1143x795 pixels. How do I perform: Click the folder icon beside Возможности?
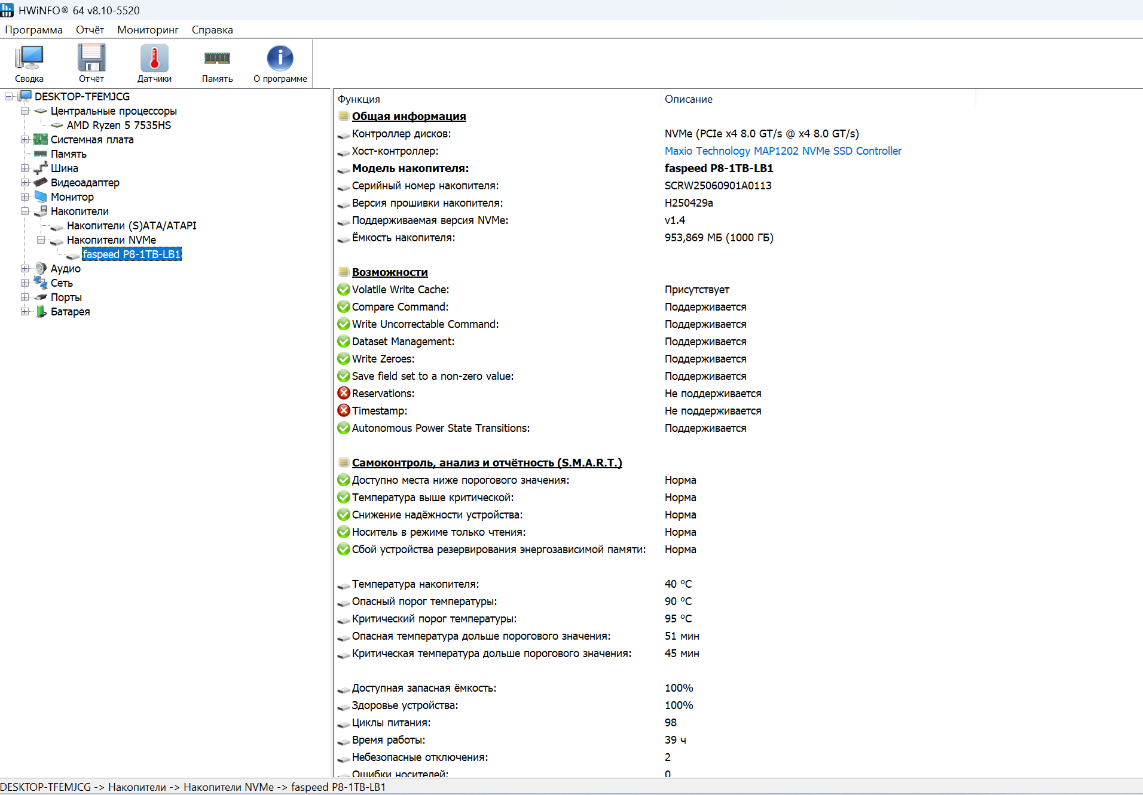(344, 272)
